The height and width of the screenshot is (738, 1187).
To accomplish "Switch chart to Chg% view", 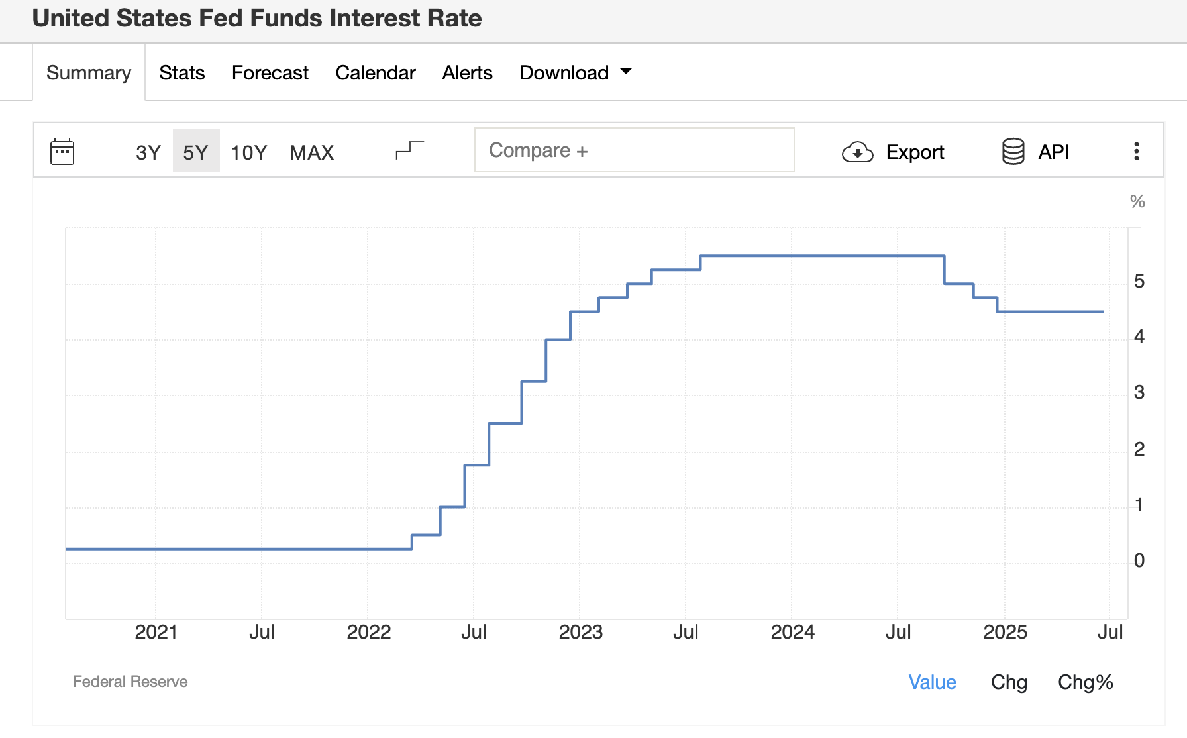I will [1085, 682].
